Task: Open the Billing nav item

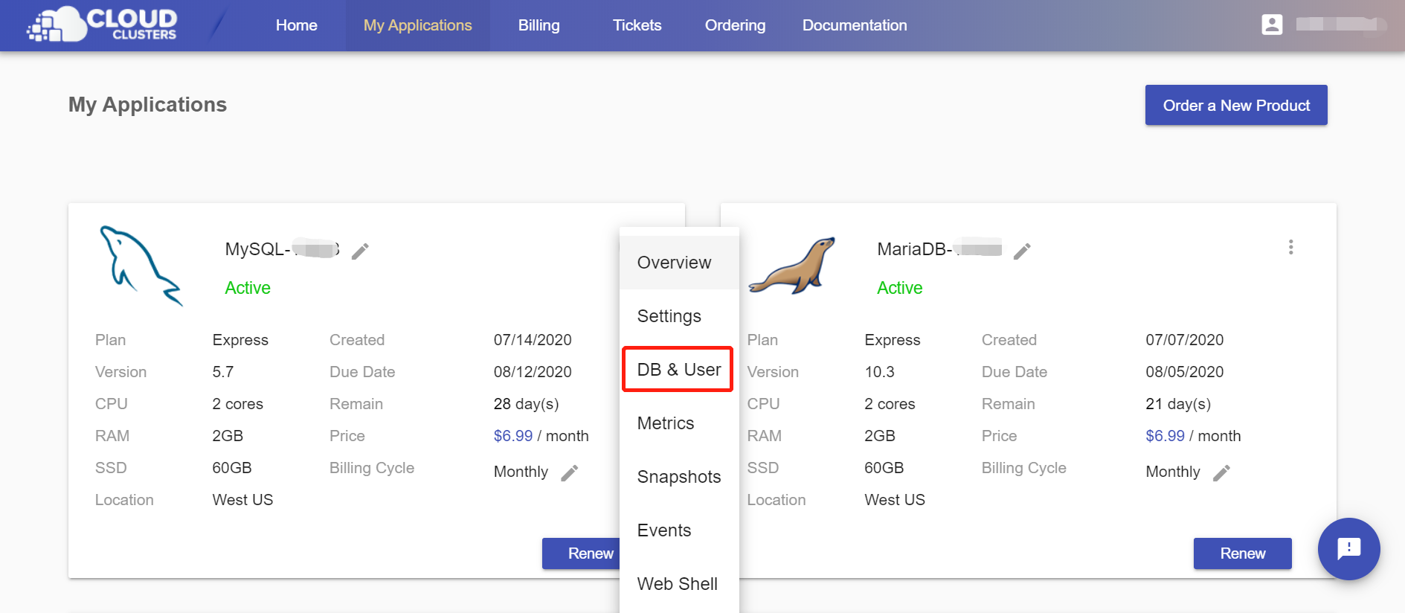Action: point(539,25)
